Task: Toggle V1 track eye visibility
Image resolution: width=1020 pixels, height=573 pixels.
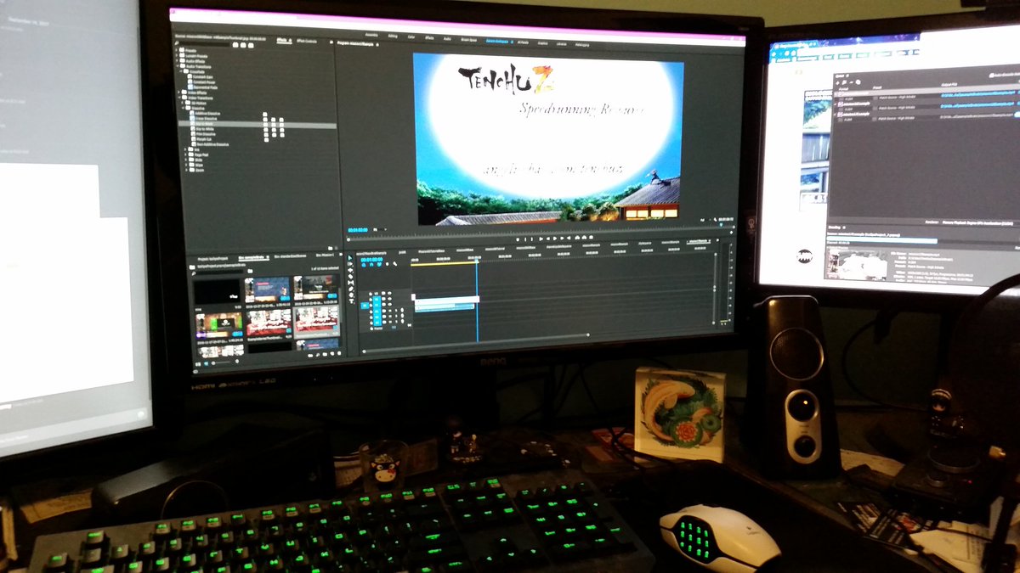Action: click(x=389, y=305)
